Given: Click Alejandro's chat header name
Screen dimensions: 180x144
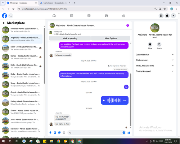Looking at the screenshot, I should pos(75,26).
